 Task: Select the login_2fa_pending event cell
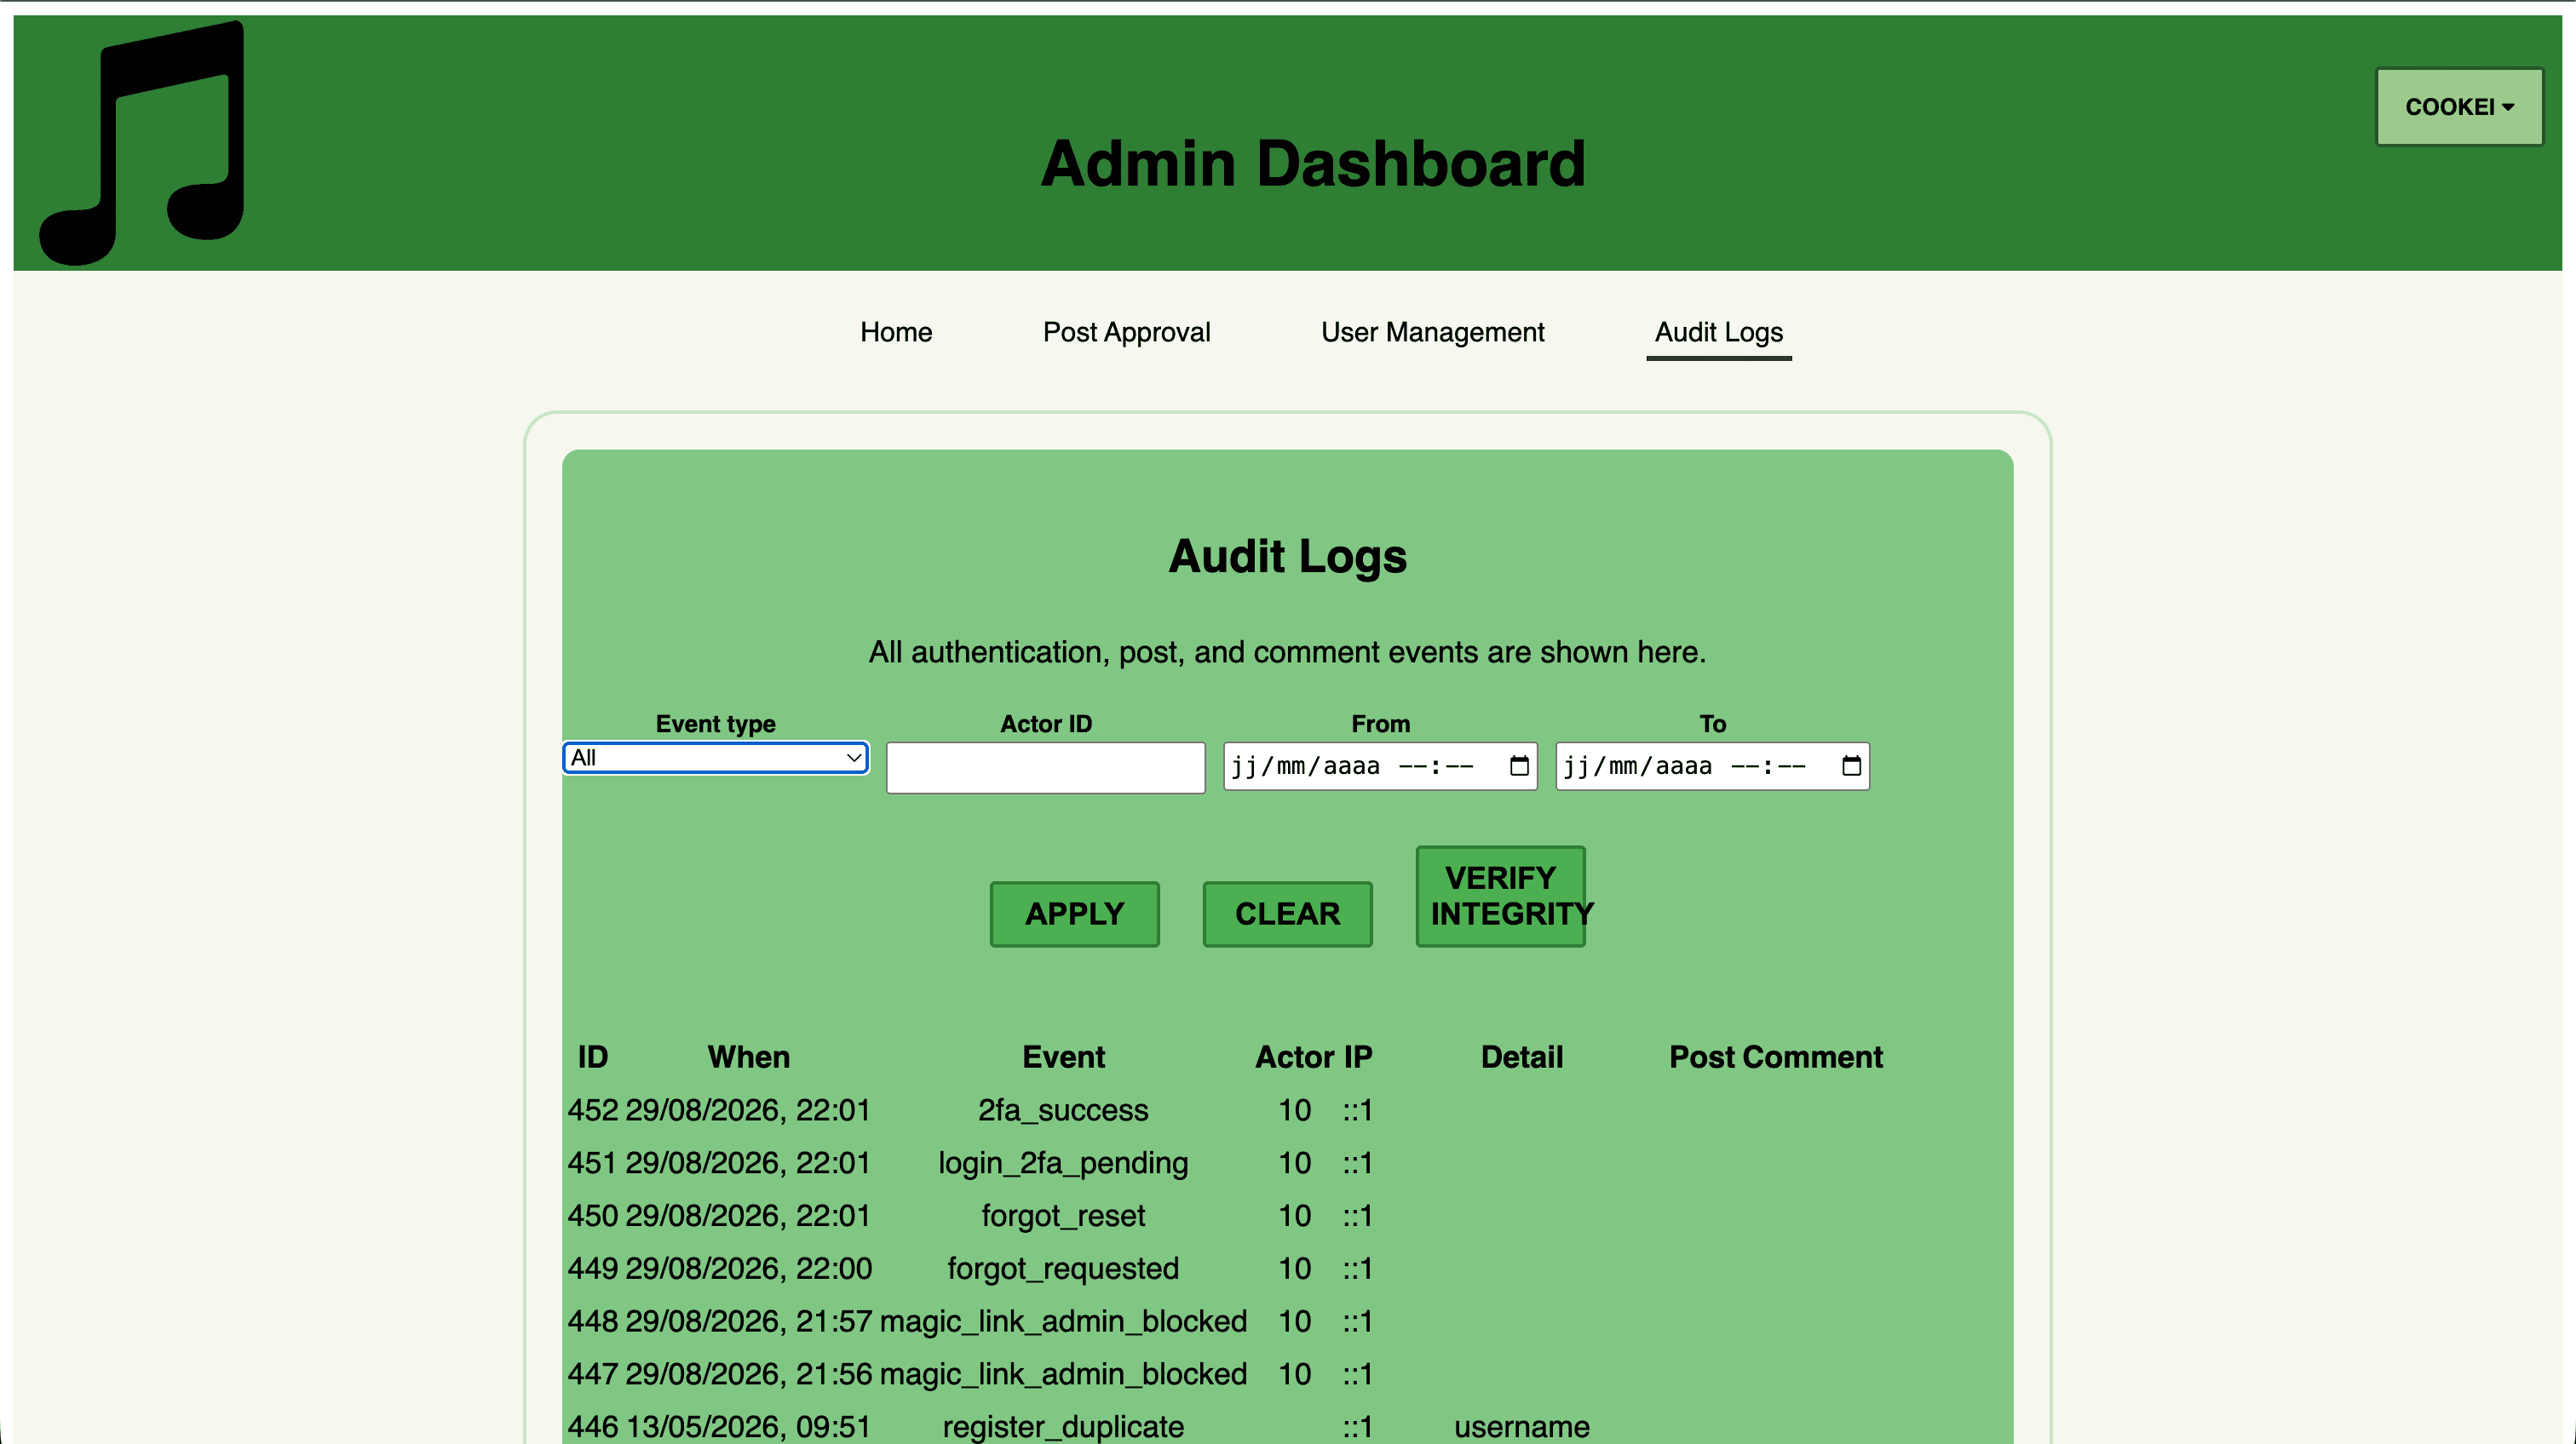pyautogui.click(x=1063, y=1163)
